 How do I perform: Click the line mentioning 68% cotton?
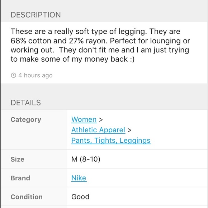(x=100, y=41)
